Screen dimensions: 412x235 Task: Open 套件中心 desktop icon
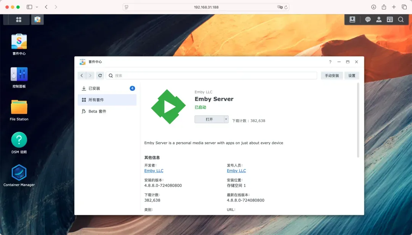coord(19,44)
